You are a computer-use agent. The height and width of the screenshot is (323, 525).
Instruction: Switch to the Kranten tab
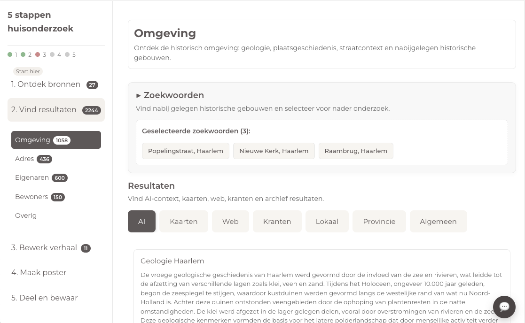click(277, 222)
